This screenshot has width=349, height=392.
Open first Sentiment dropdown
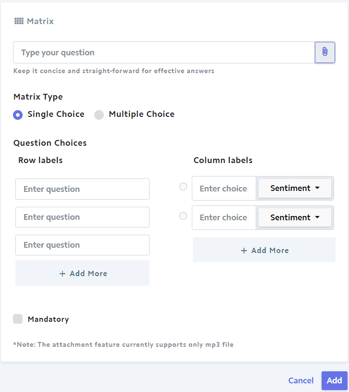point(295,188)
